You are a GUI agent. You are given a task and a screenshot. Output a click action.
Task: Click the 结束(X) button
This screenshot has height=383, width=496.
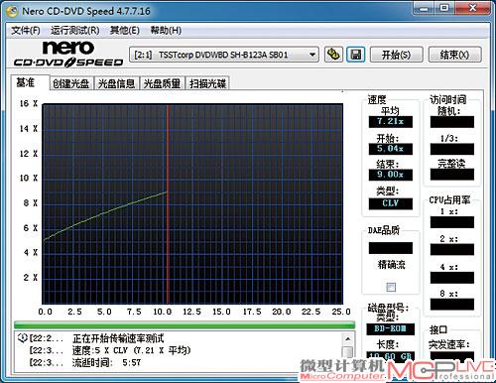454,55
